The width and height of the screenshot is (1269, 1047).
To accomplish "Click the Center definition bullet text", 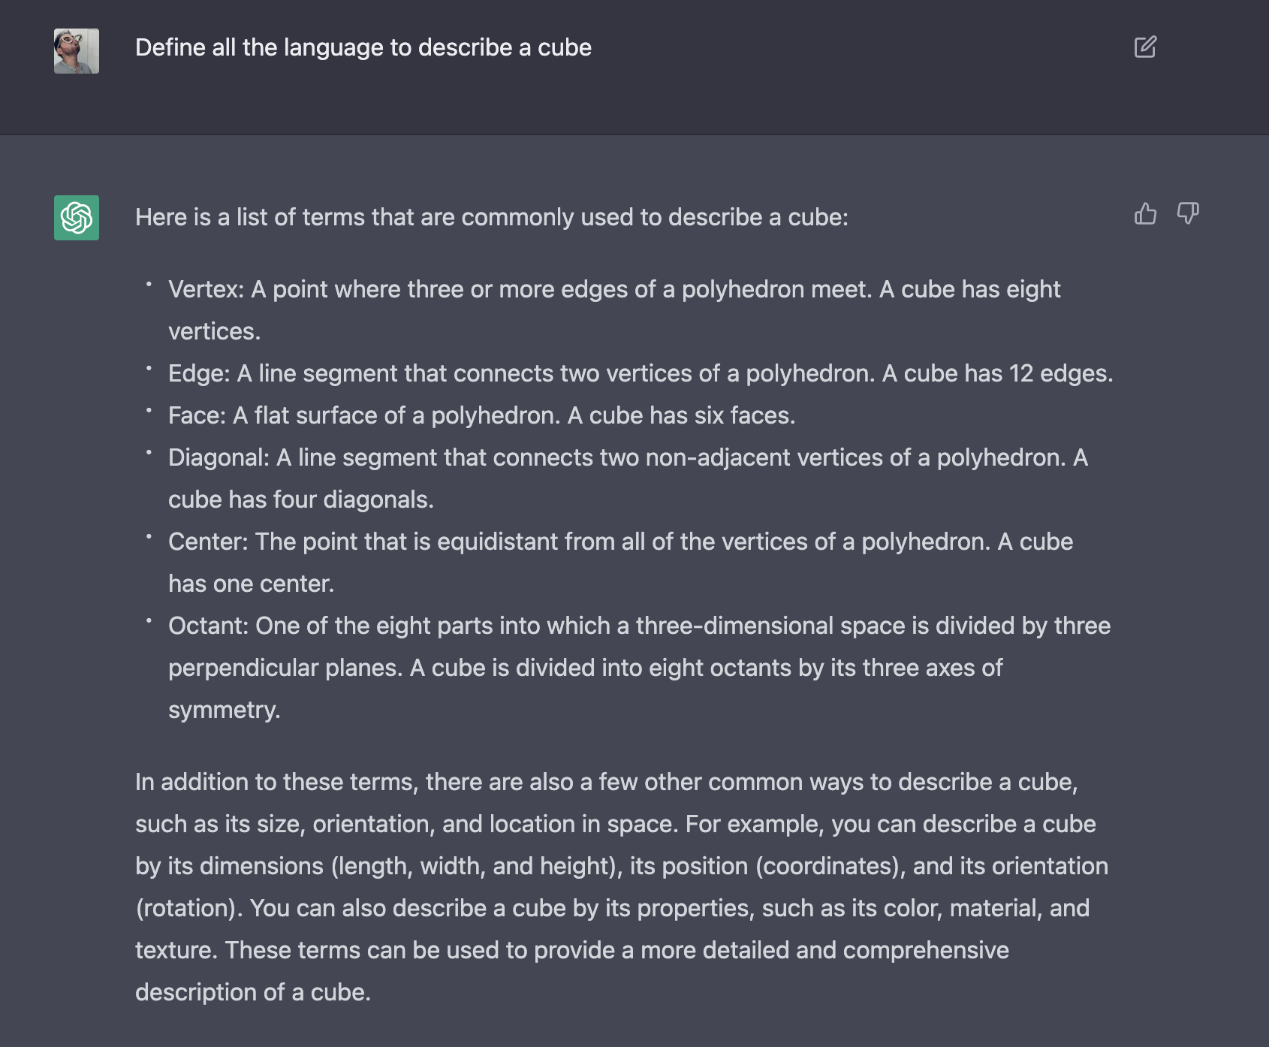I will pyautogui.click(x=619, y=542).
